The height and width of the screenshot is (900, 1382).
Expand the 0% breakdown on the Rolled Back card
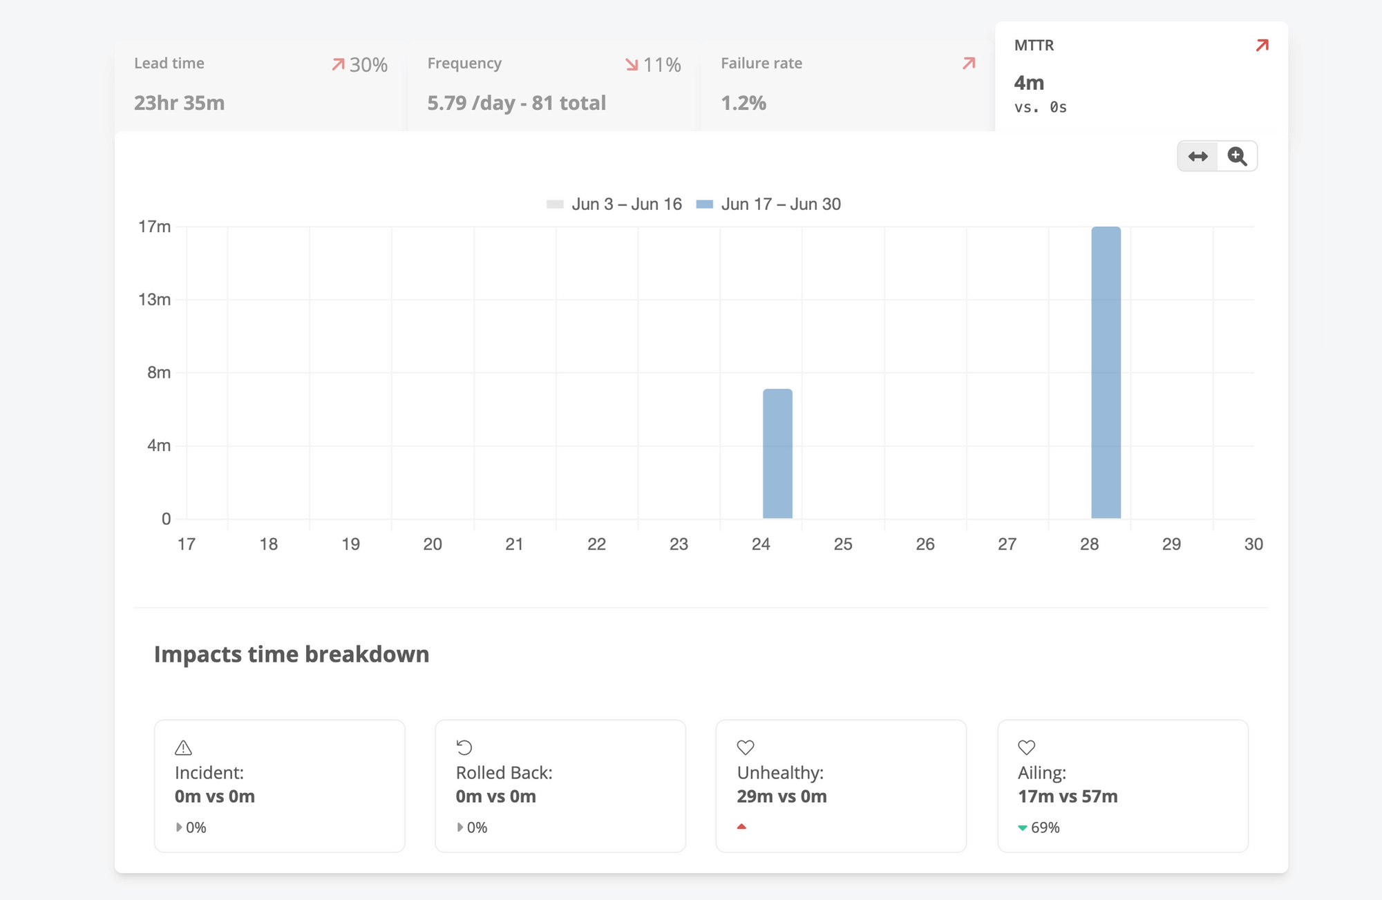coord(471,827)
